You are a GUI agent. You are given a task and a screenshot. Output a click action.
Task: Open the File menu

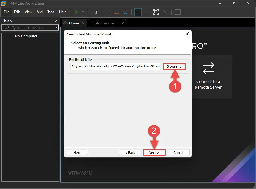pyautogui.click(x=7, y=12)
